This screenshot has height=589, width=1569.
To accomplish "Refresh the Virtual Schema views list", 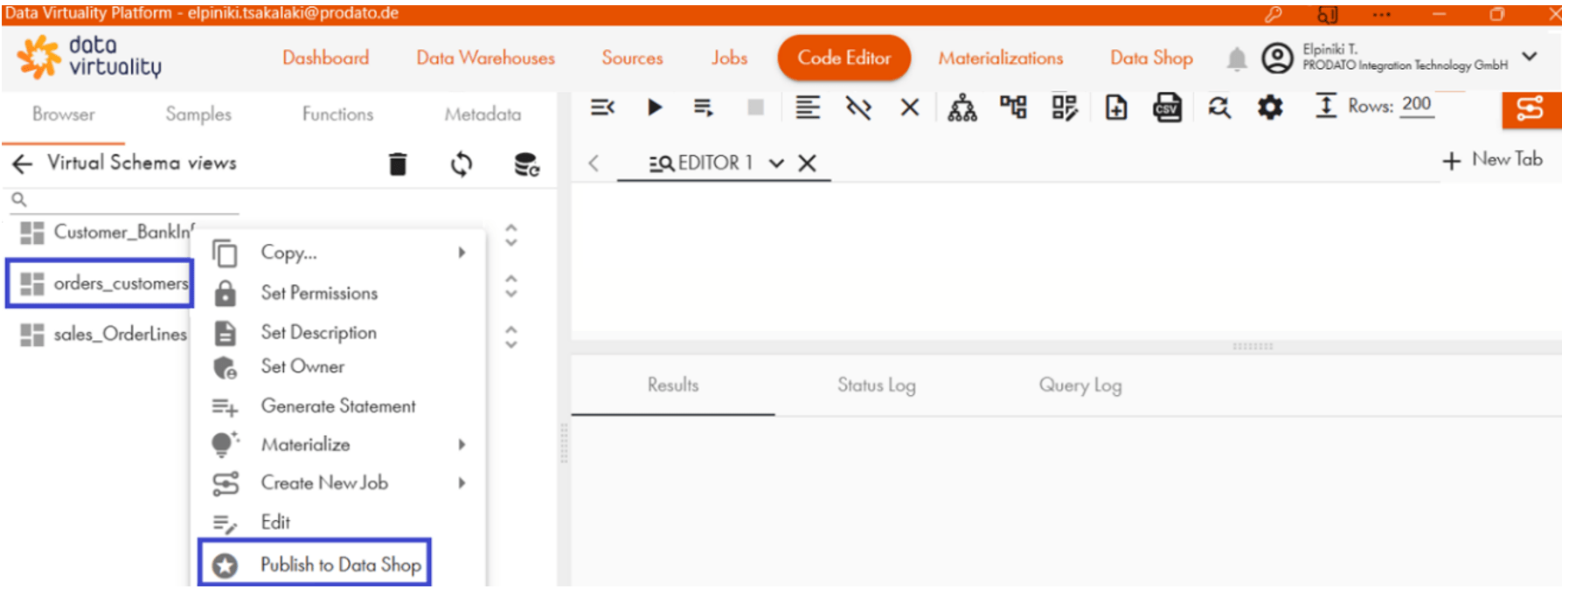I will 462,163.
